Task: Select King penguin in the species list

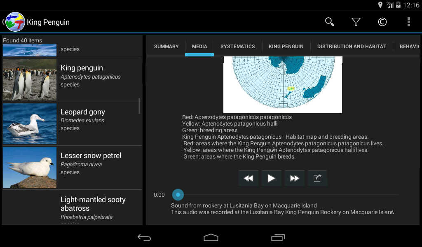Action: 72,80
